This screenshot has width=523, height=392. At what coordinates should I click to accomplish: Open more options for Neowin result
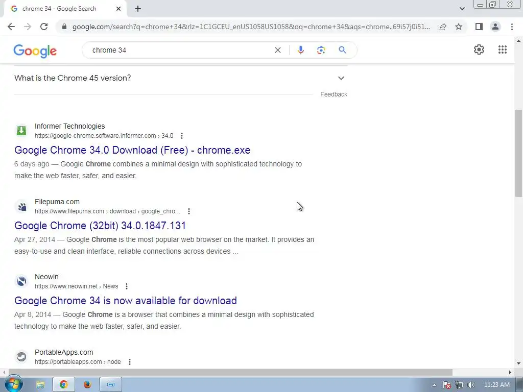coord(127,286)
